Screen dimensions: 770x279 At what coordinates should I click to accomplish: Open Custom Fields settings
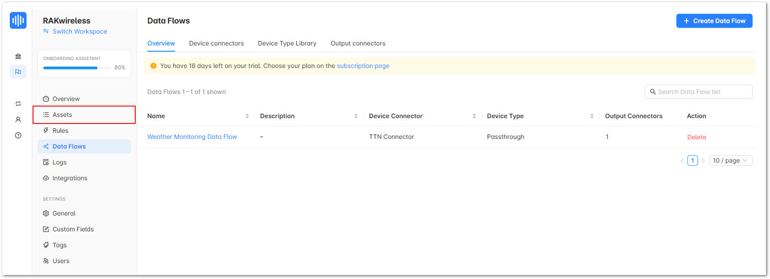coord(84,229)
